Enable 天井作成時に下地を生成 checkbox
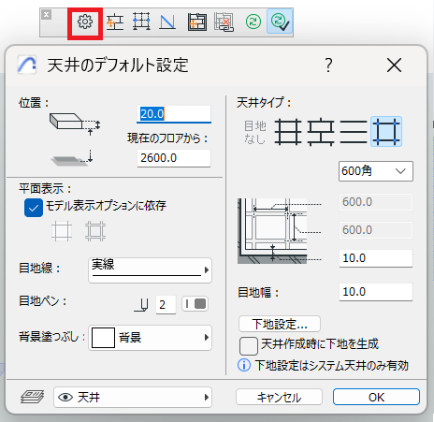This screenshot has width=434, height=422. coord(249,346)
